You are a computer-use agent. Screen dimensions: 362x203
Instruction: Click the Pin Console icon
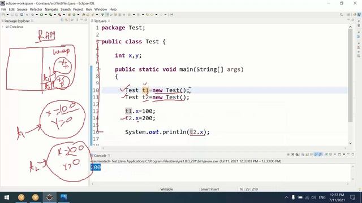pos(326,155)
